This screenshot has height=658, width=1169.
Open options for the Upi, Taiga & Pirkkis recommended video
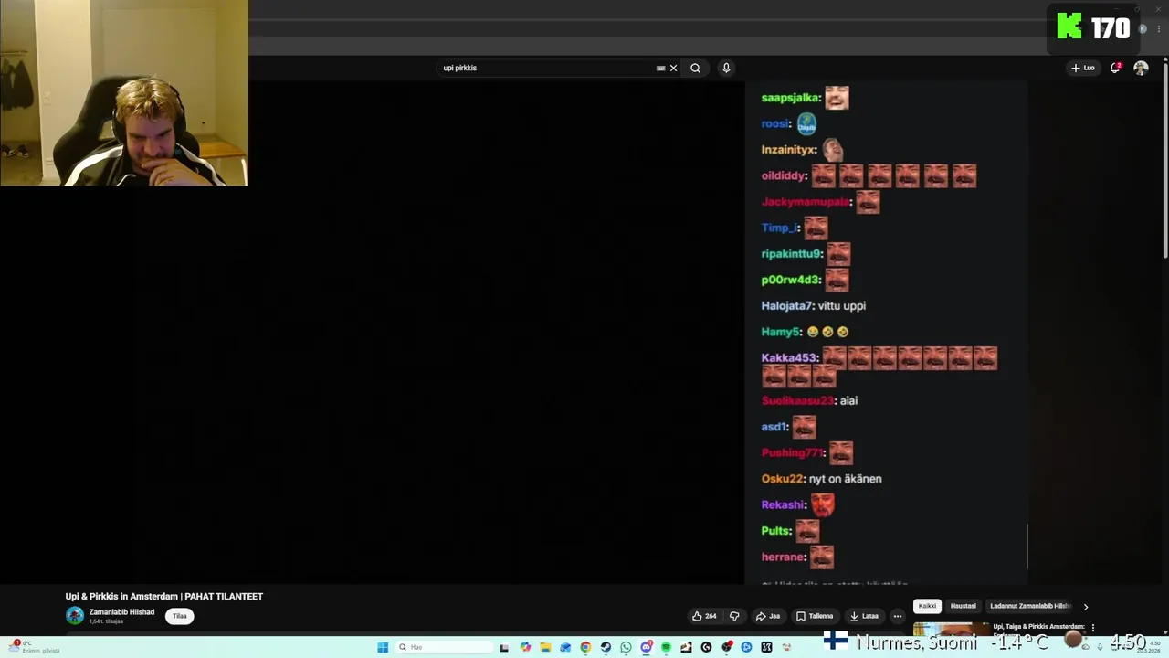click(x=1093, y=628)
